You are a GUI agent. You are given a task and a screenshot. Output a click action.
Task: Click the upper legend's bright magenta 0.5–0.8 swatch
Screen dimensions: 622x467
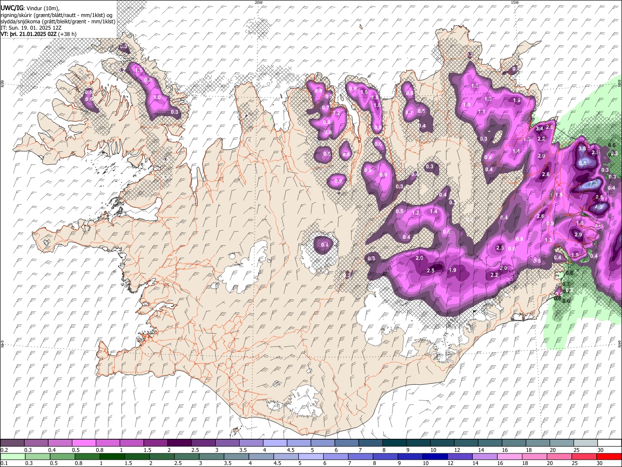click(84, 442)
